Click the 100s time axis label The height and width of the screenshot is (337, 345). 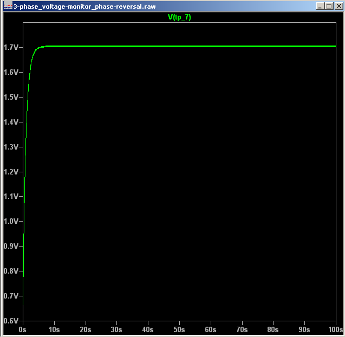pos(336,330)
